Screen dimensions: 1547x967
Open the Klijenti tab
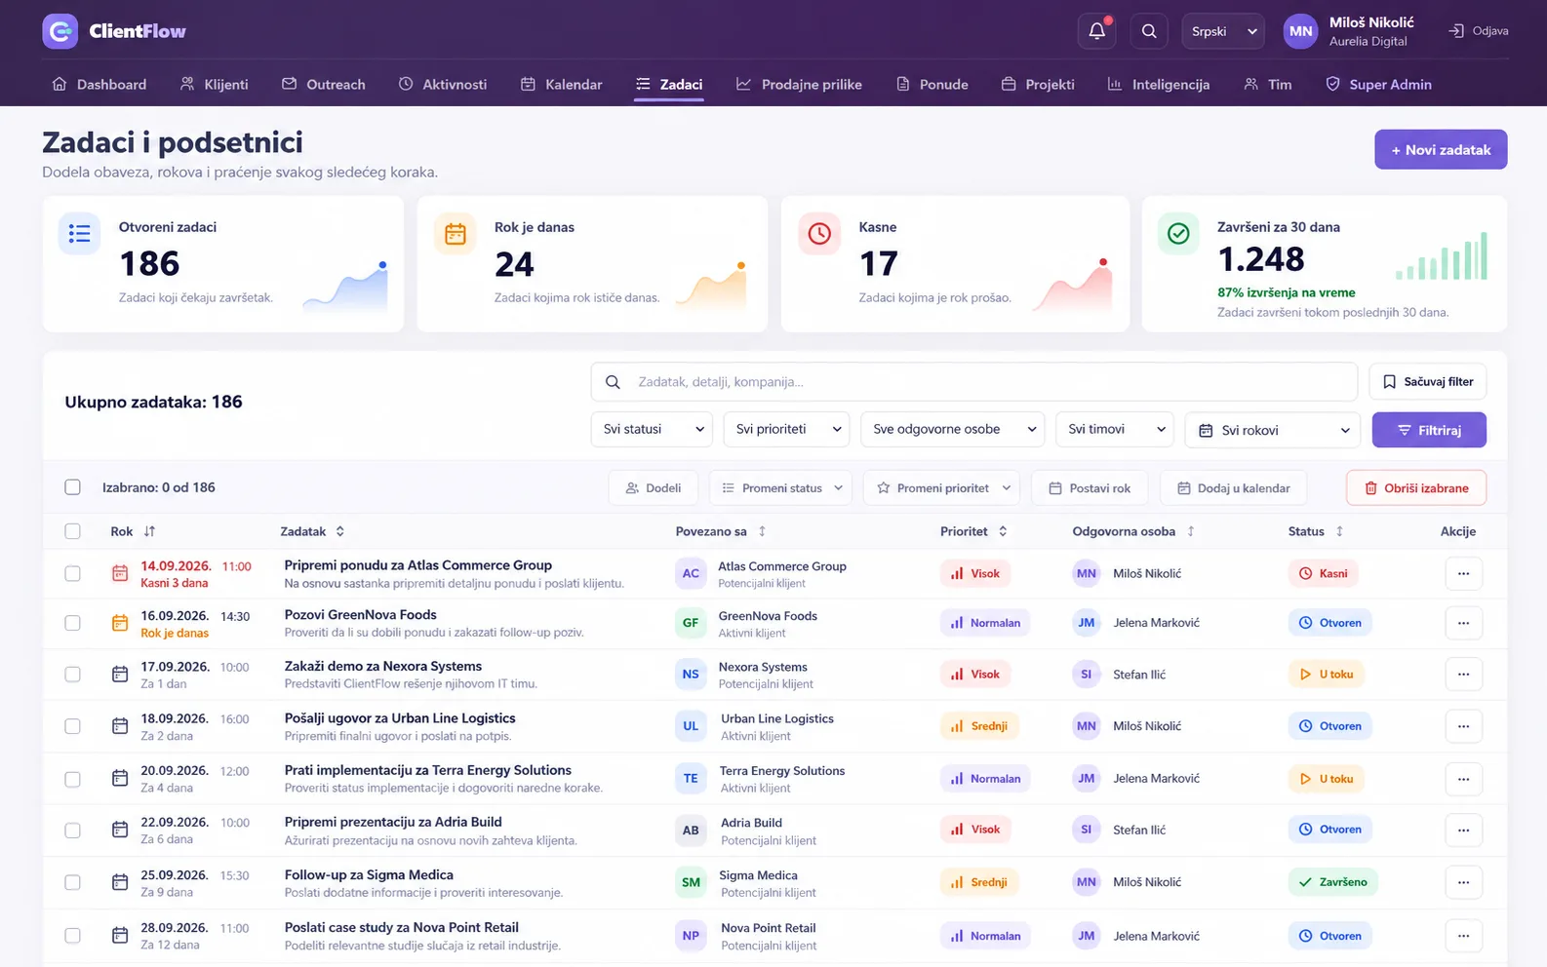[215, 84]
